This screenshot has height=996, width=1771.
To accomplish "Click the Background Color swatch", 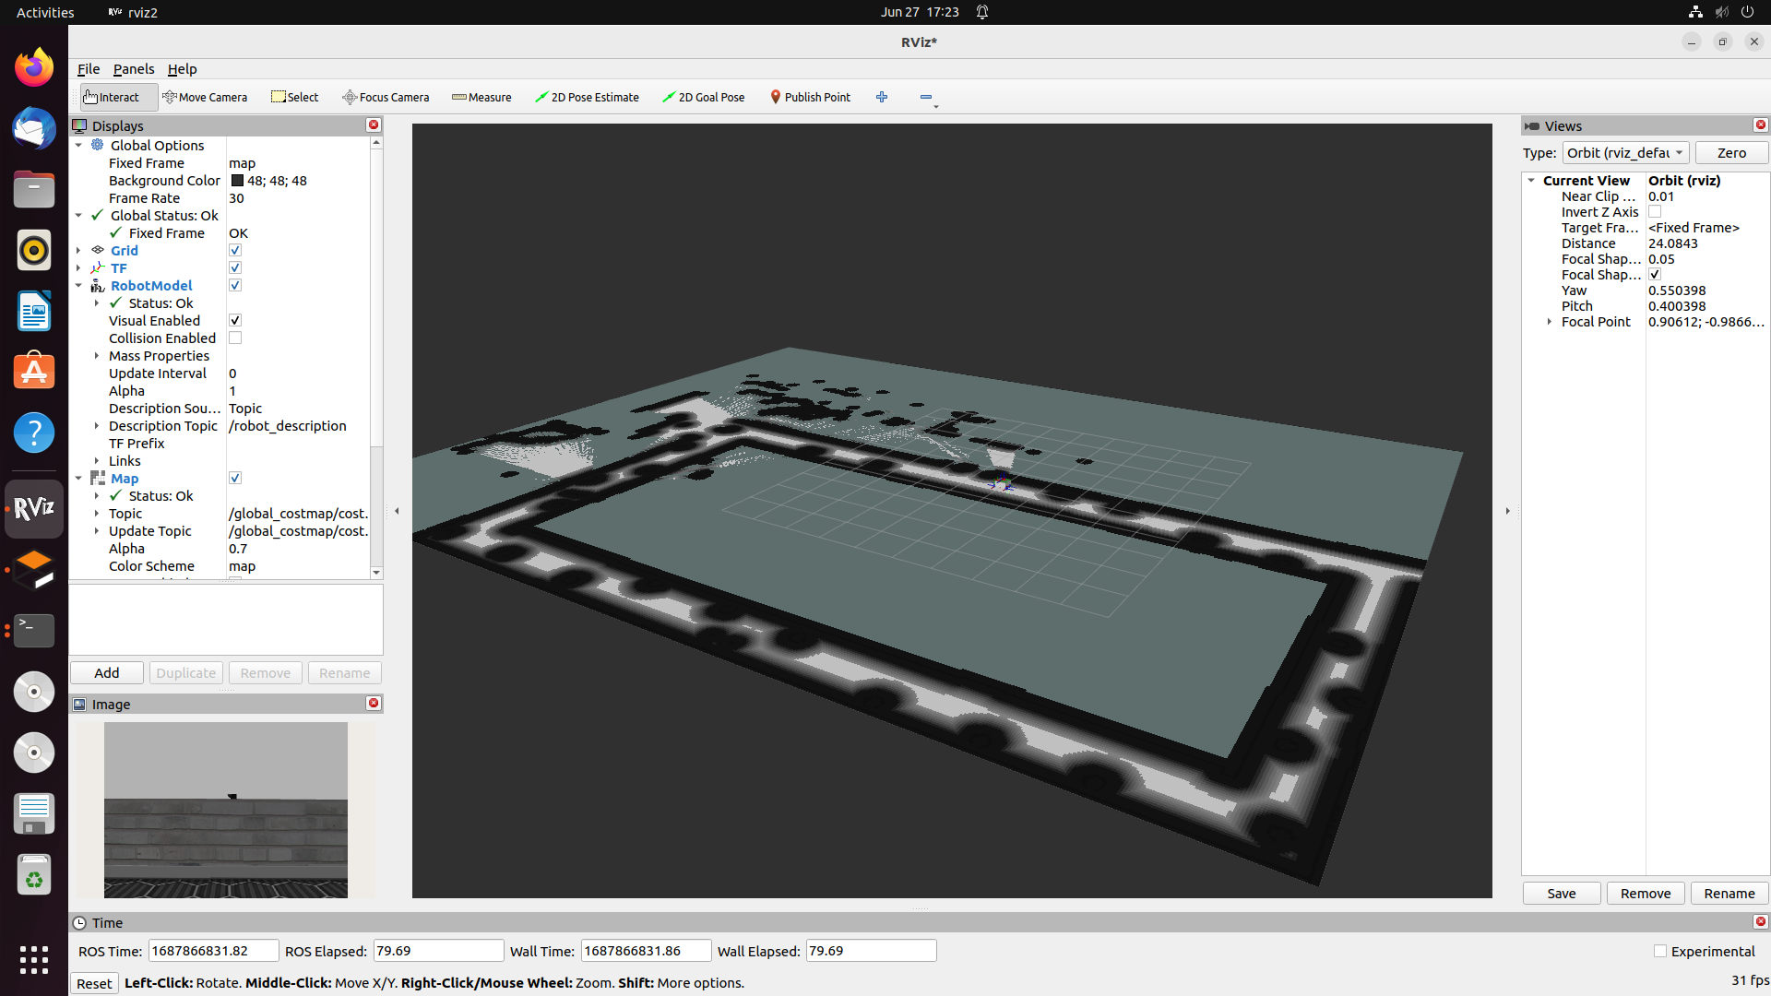I will pyautogui.click(x=236, y=181).
